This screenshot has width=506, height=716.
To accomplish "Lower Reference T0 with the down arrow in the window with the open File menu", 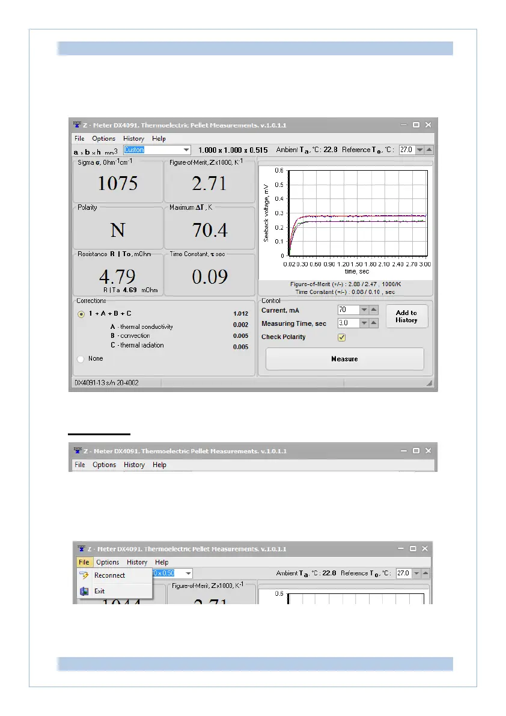I will tap(416, 573).
